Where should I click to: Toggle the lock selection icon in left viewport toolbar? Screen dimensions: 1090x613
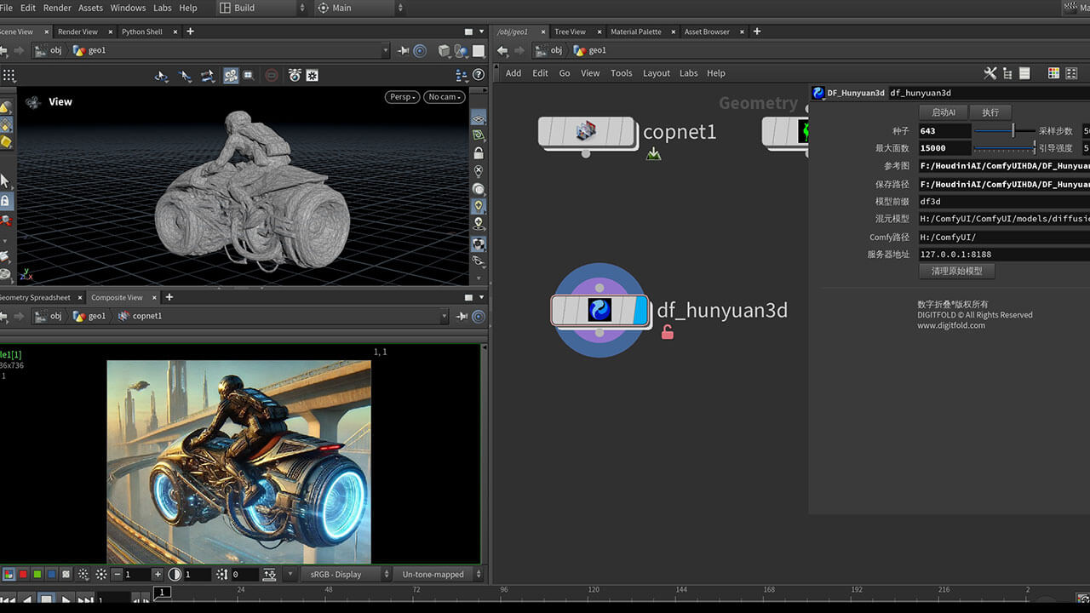[x=5, y=202]
